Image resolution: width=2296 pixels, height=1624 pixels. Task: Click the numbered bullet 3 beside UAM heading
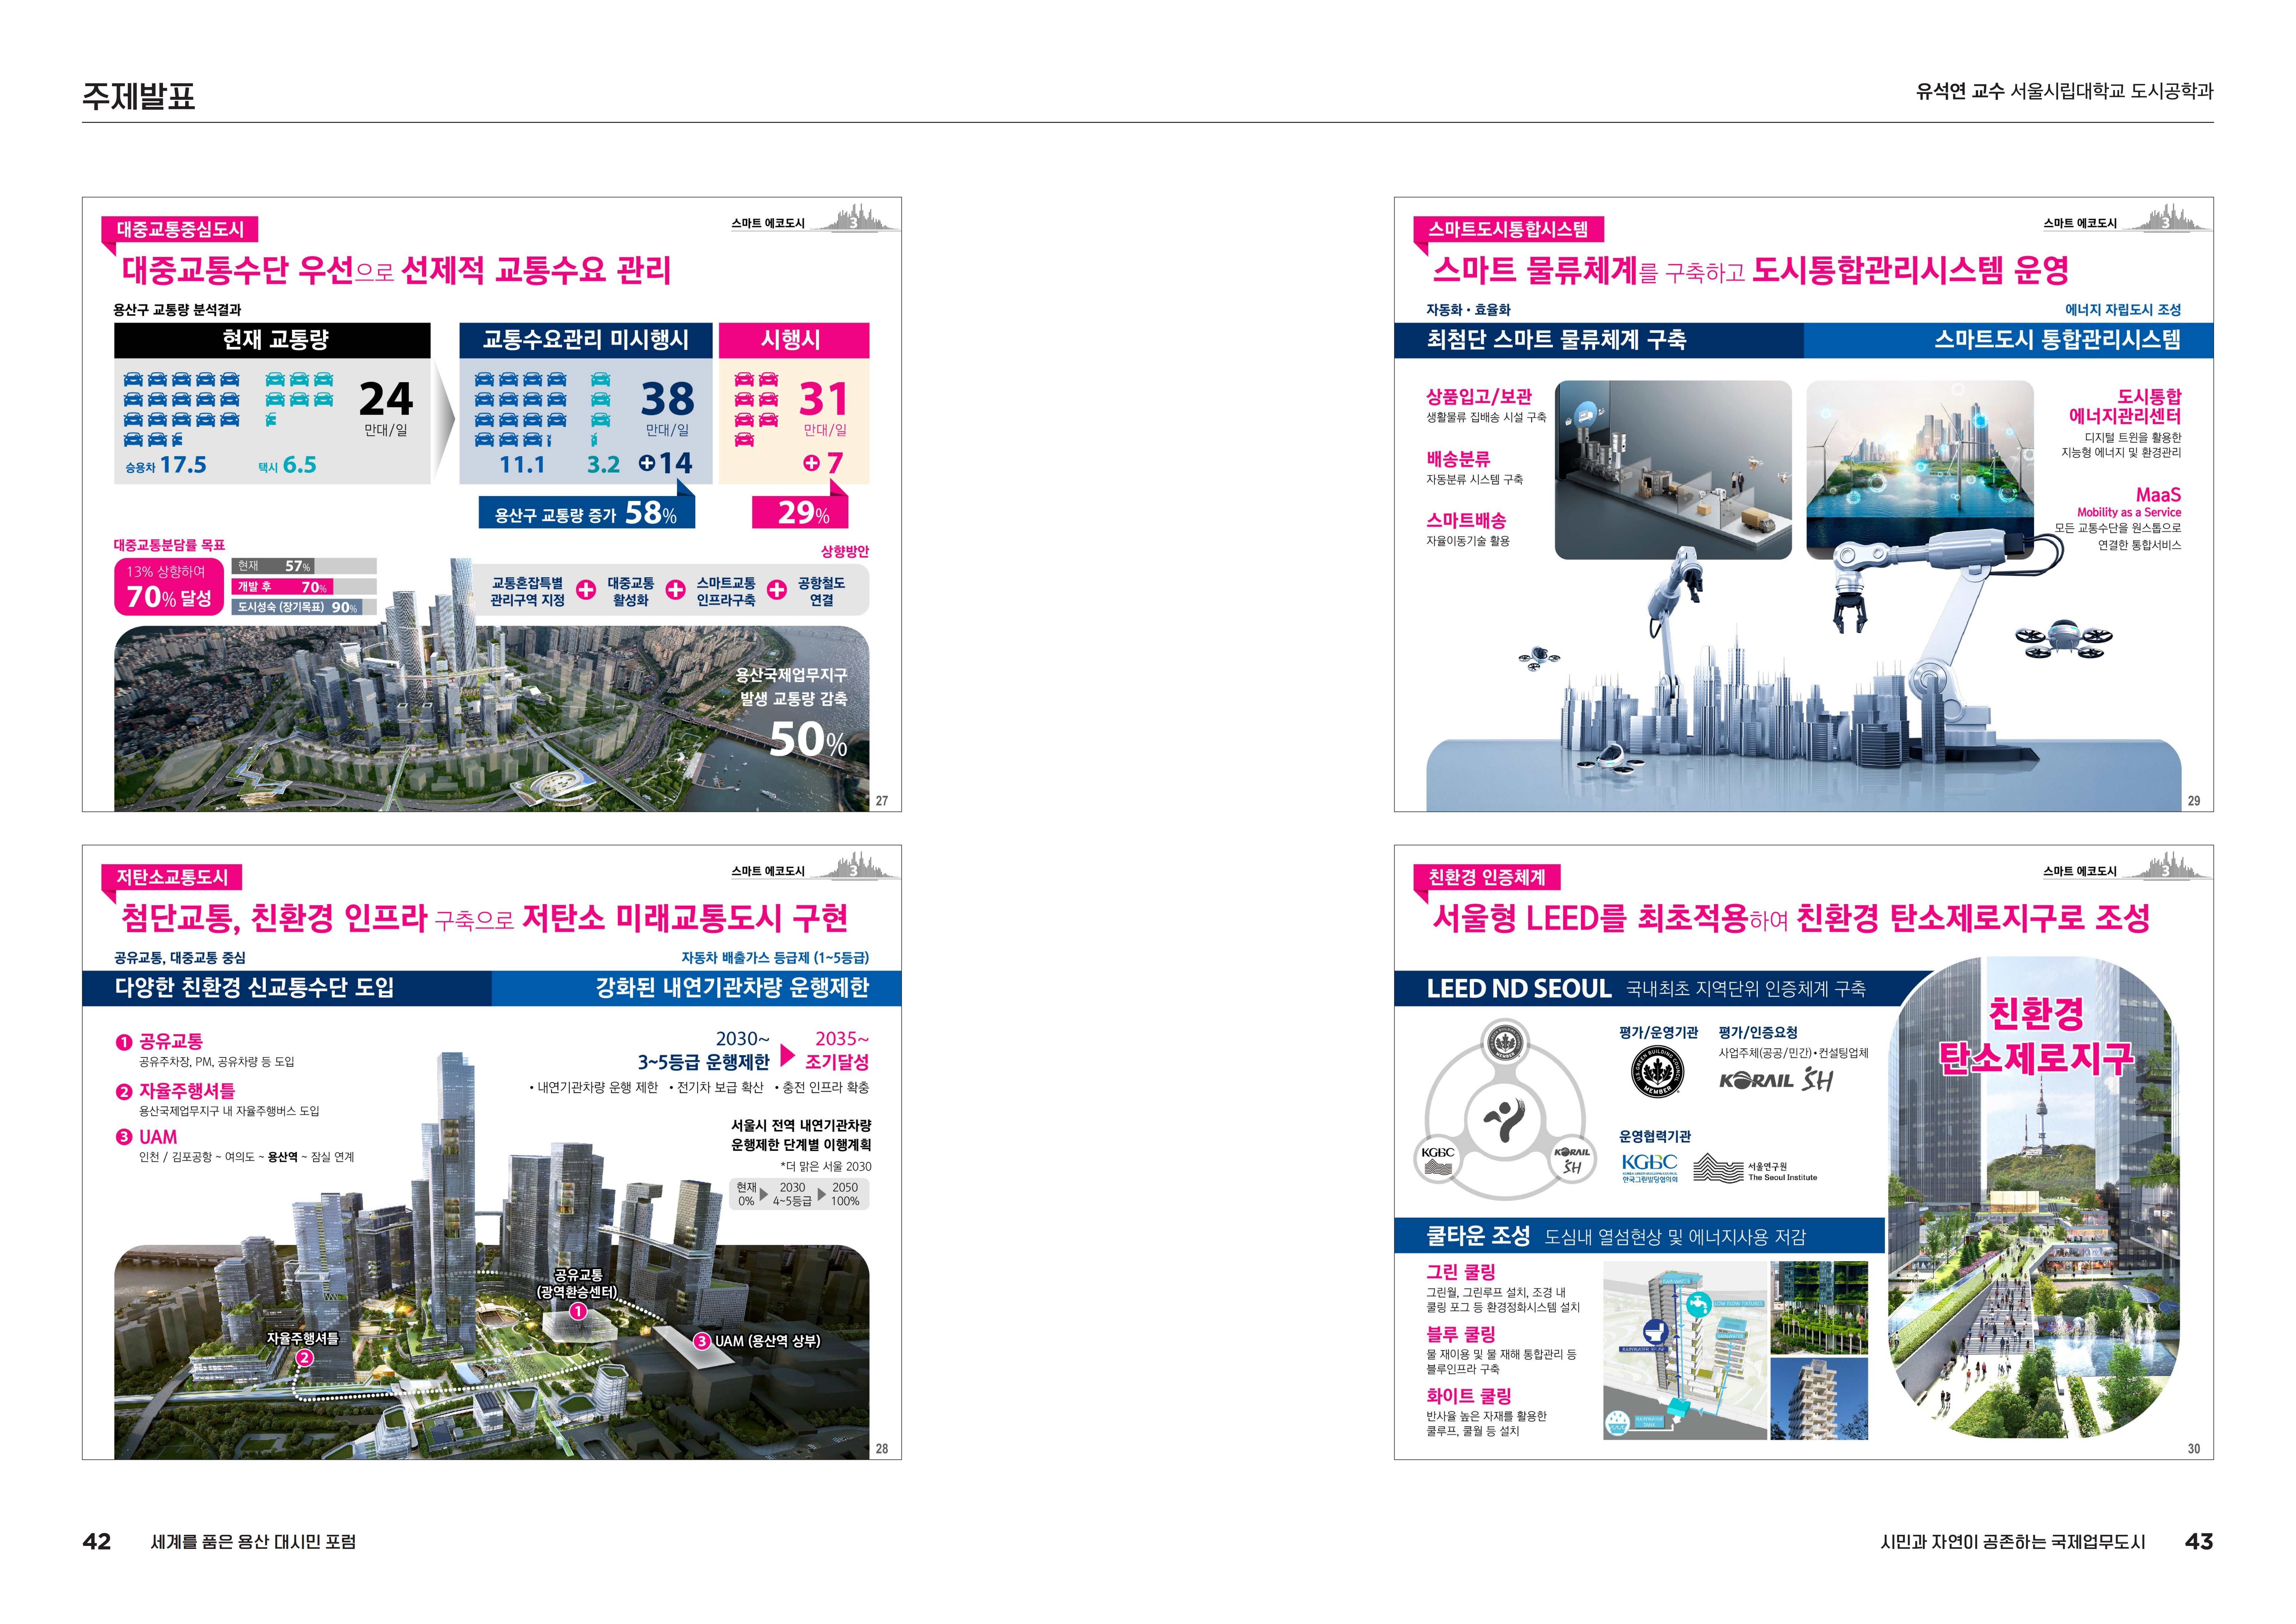124,1137
